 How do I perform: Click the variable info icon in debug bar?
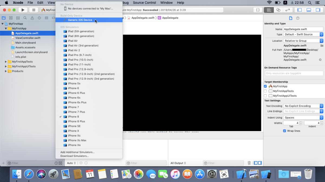86,163
